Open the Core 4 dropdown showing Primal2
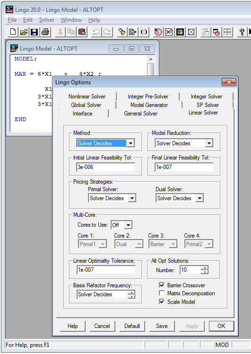 [209, 244]
